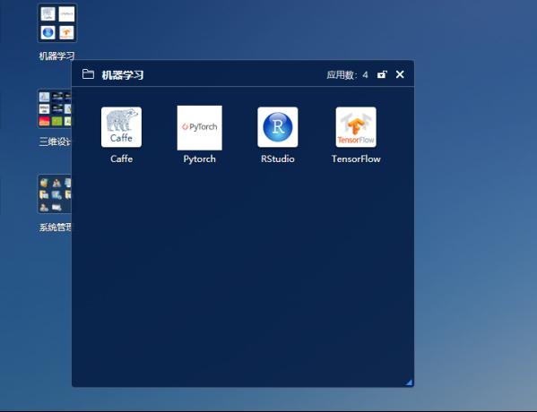The image size is (537, 412).
Task: Select the Caffe text label
Action: [x=121, y=159]
